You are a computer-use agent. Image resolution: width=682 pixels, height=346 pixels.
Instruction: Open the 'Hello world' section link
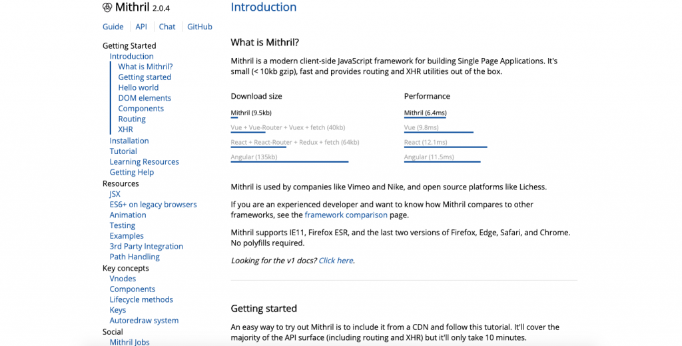click(139, 87)
